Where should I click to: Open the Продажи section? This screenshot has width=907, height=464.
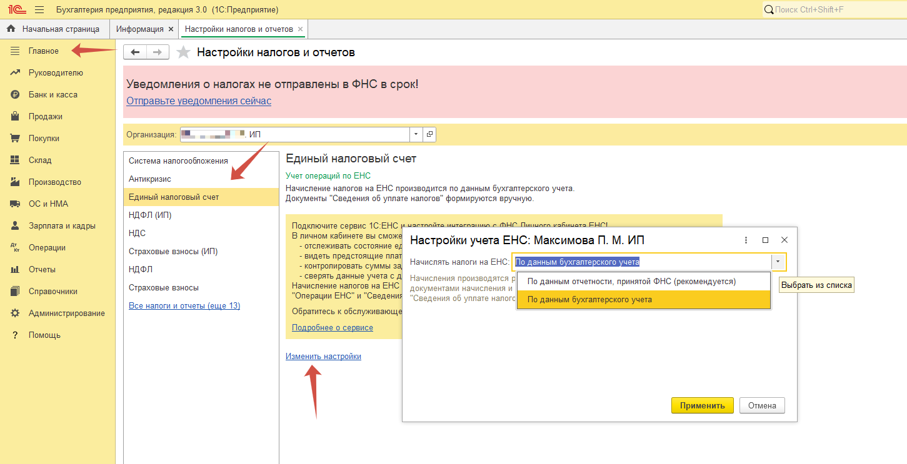tap(58, 116)
